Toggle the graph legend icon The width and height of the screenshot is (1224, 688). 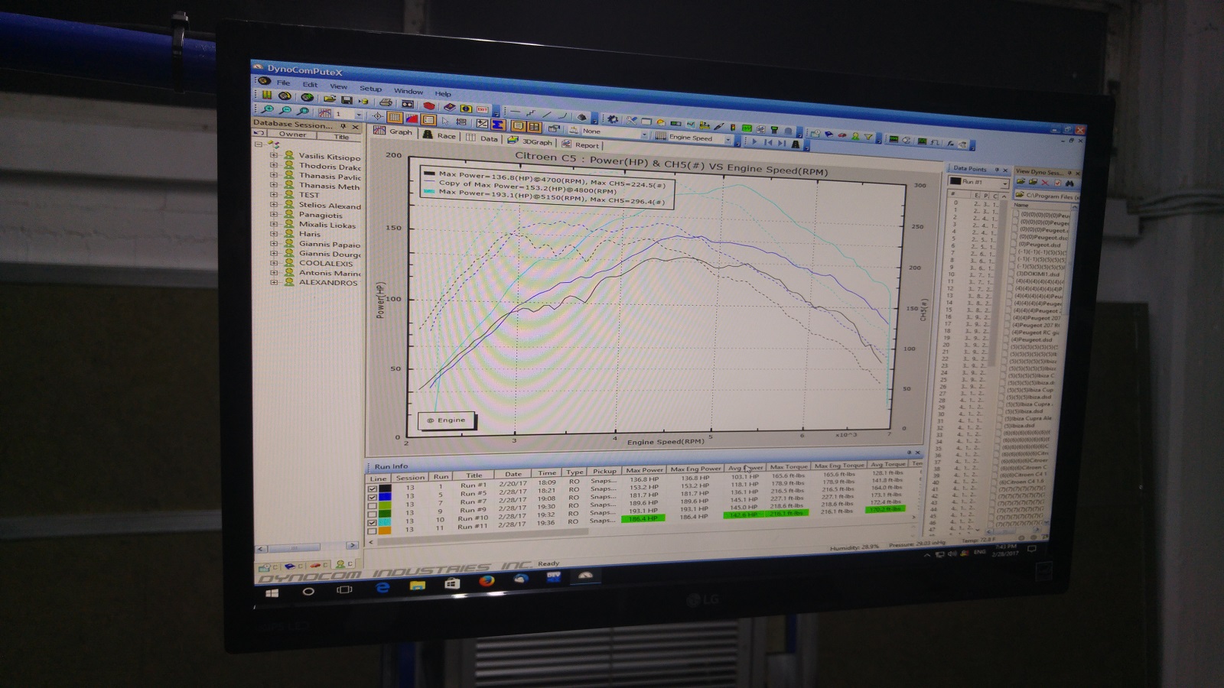click(428, 119)
